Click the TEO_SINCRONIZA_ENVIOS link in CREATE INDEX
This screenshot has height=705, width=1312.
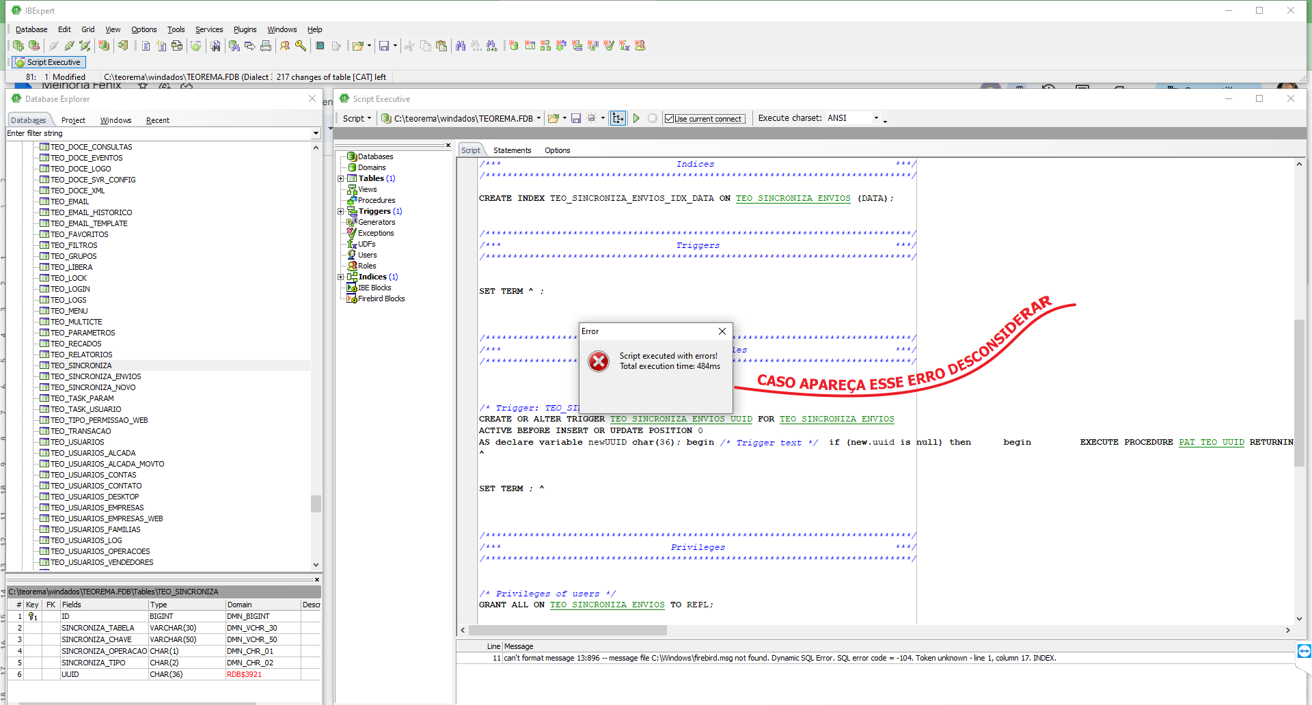coord(793,198)
